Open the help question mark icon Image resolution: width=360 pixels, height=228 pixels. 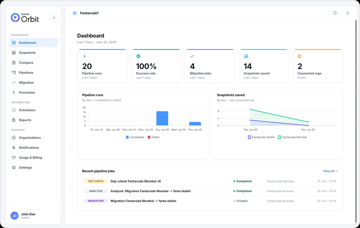point(335,13)
